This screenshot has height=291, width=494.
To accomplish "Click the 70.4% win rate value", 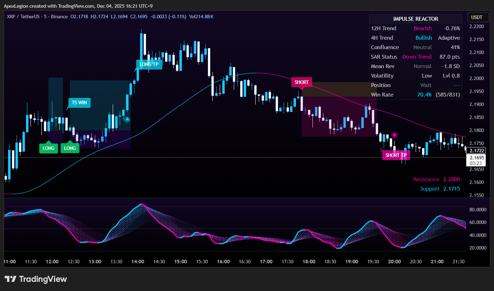I will click(x=424, y=95).
